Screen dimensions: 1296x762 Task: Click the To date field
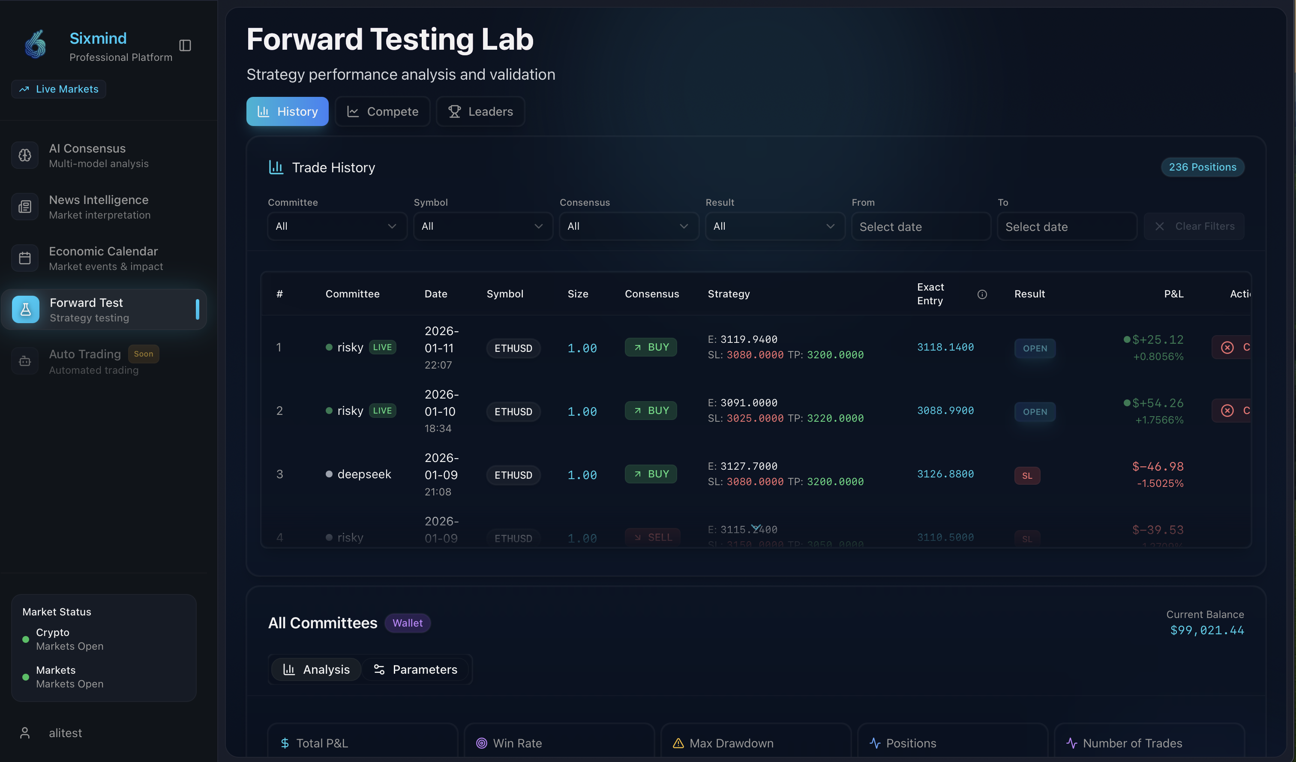tap(1067, 227)
